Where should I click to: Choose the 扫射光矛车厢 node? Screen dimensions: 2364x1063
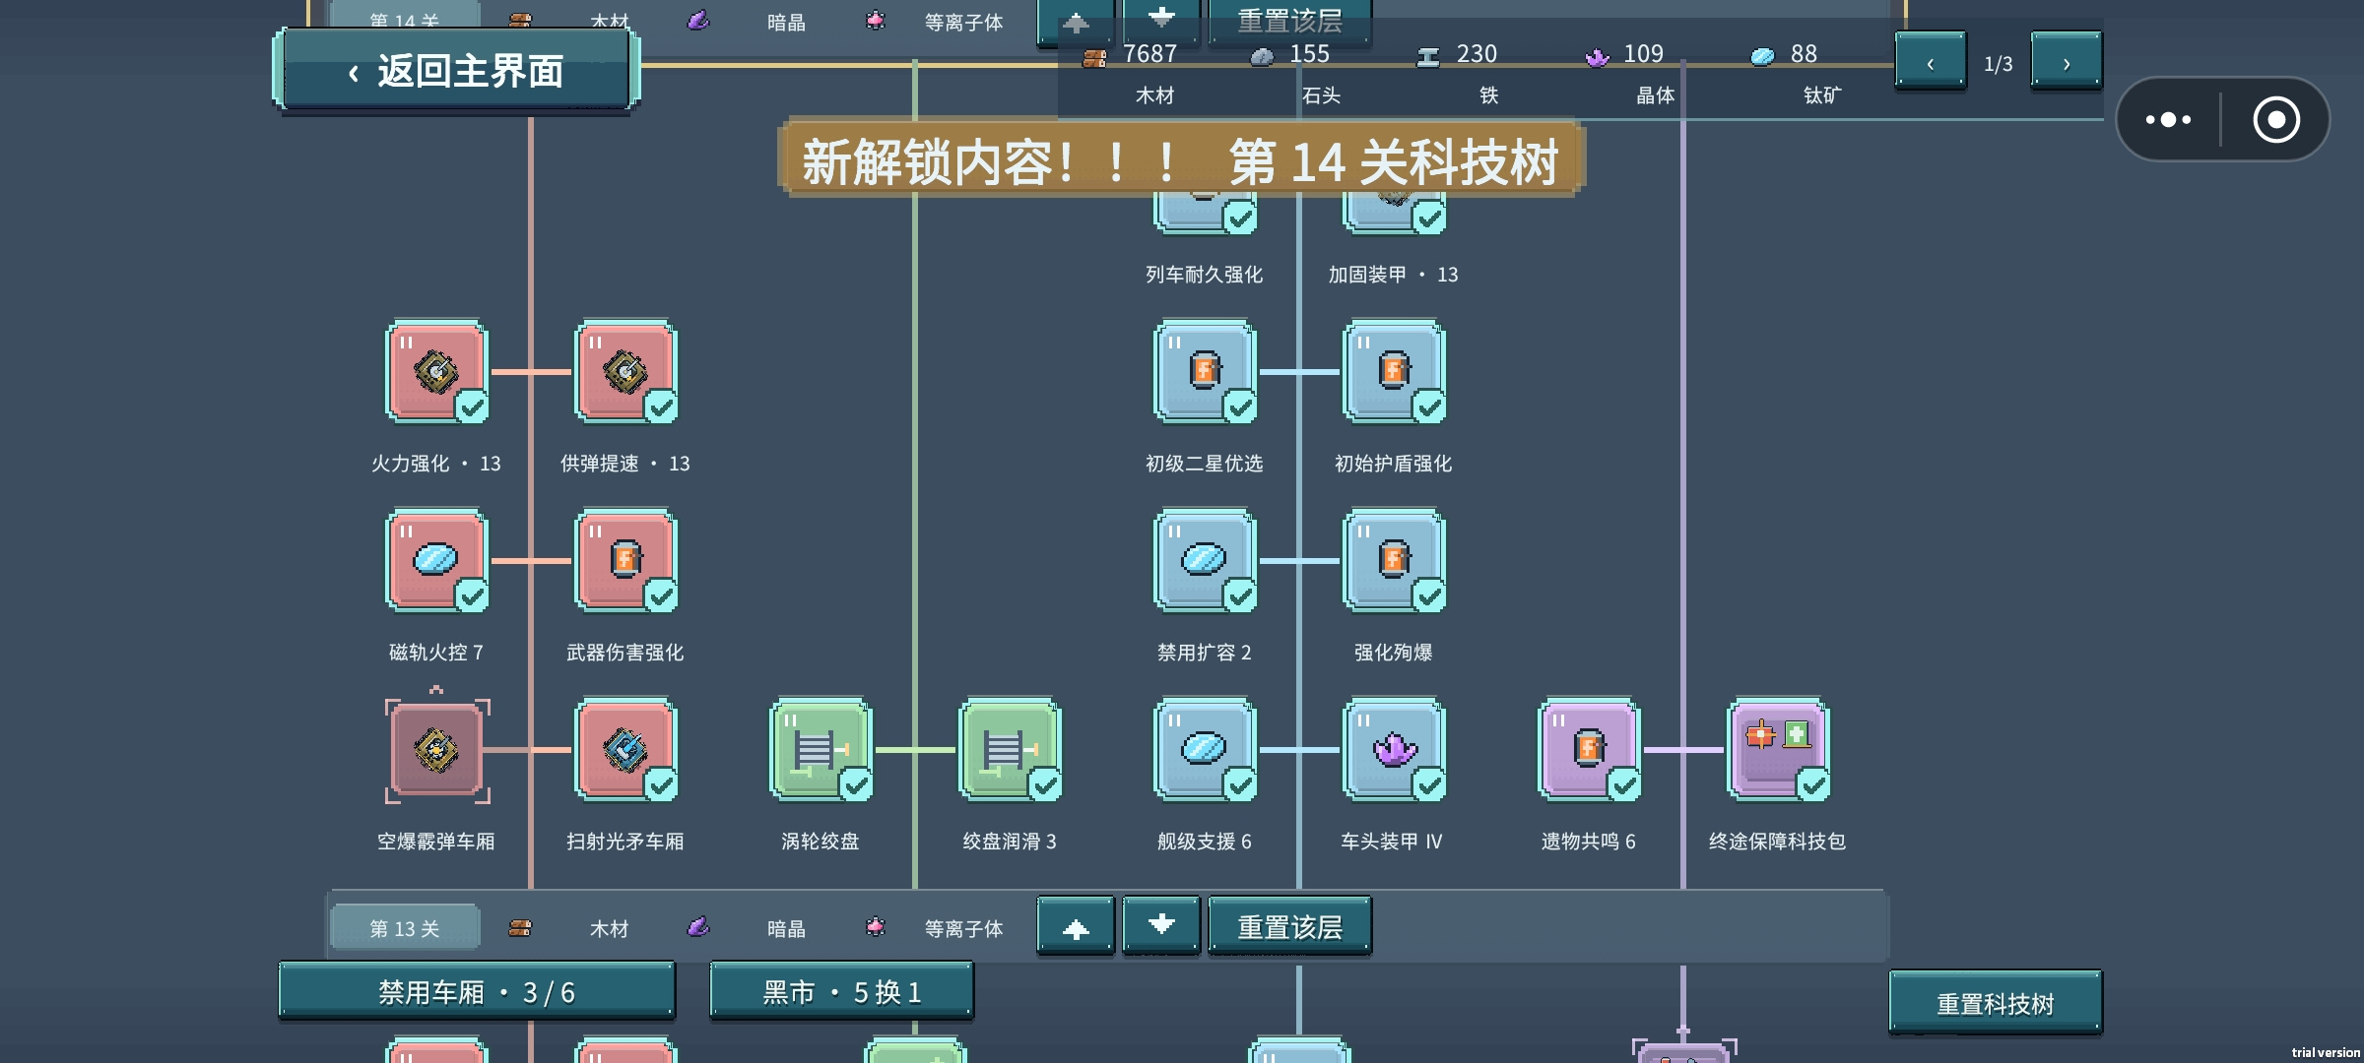pos(625,750)
